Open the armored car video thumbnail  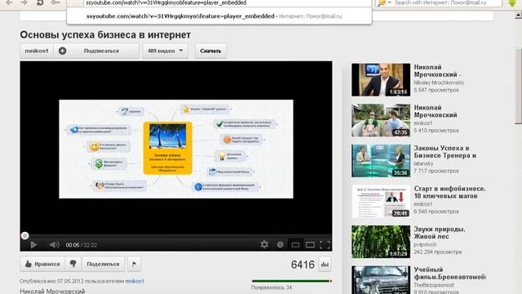tap(381, 280)
